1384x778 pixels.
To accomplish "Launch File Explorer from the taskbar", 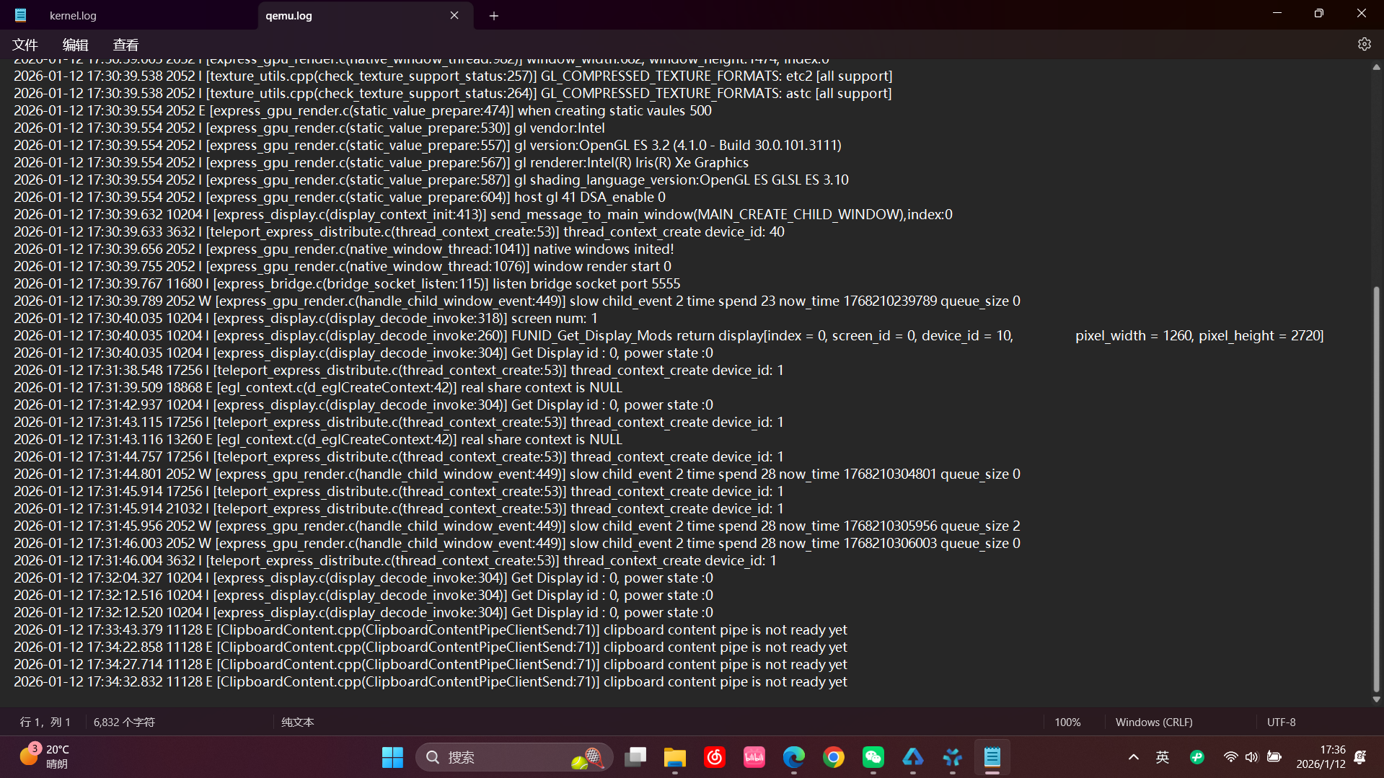I will point(675,757).
